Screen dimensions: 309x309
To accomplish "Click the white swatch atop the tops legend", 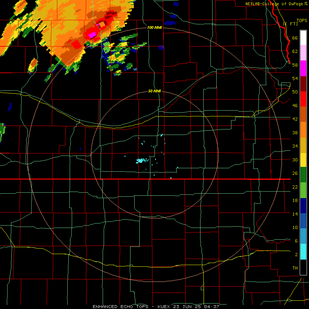I will pos(303,38).
